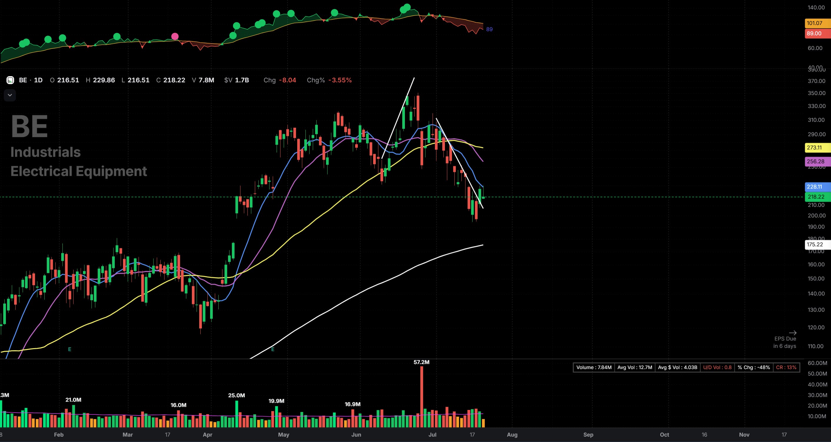The width and height of the screenshot is (831, 442).
Task: Click the 'Avg $ Vol : 4.03B' stat
Action: point(677,368)
